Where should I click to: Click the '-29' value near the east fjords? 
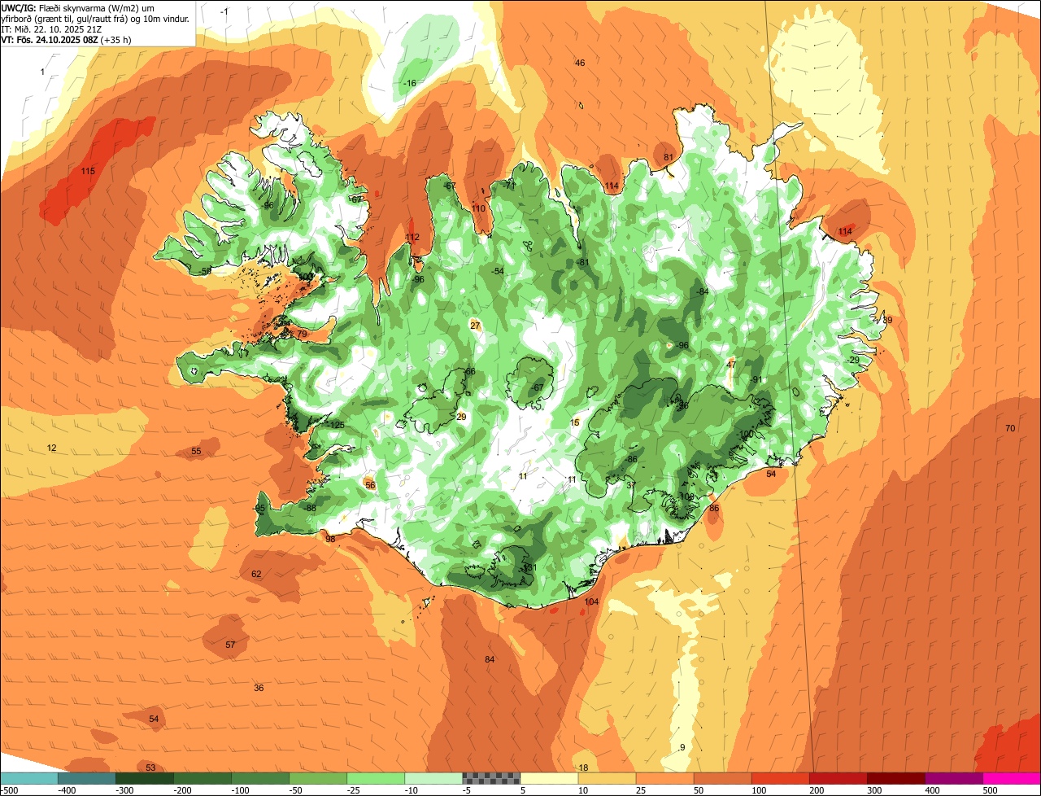click(852, 360)
